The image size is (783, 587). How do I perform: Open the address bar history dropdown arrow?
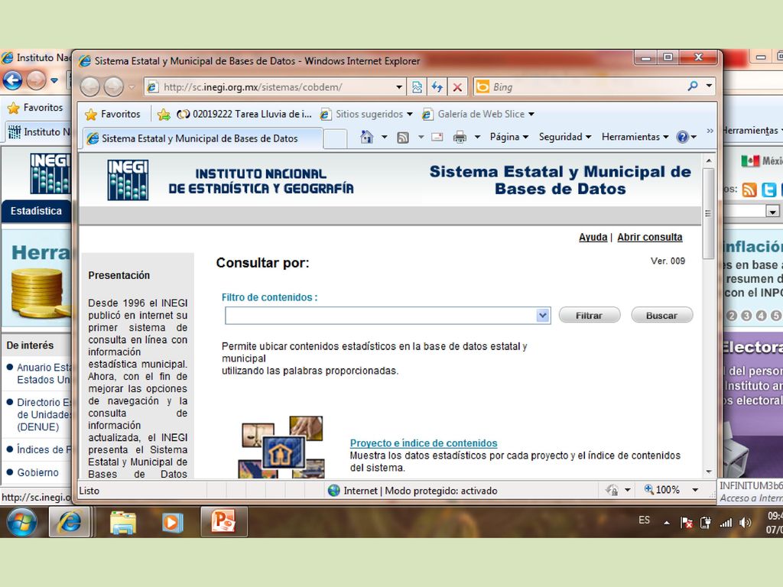click(399, 87)
